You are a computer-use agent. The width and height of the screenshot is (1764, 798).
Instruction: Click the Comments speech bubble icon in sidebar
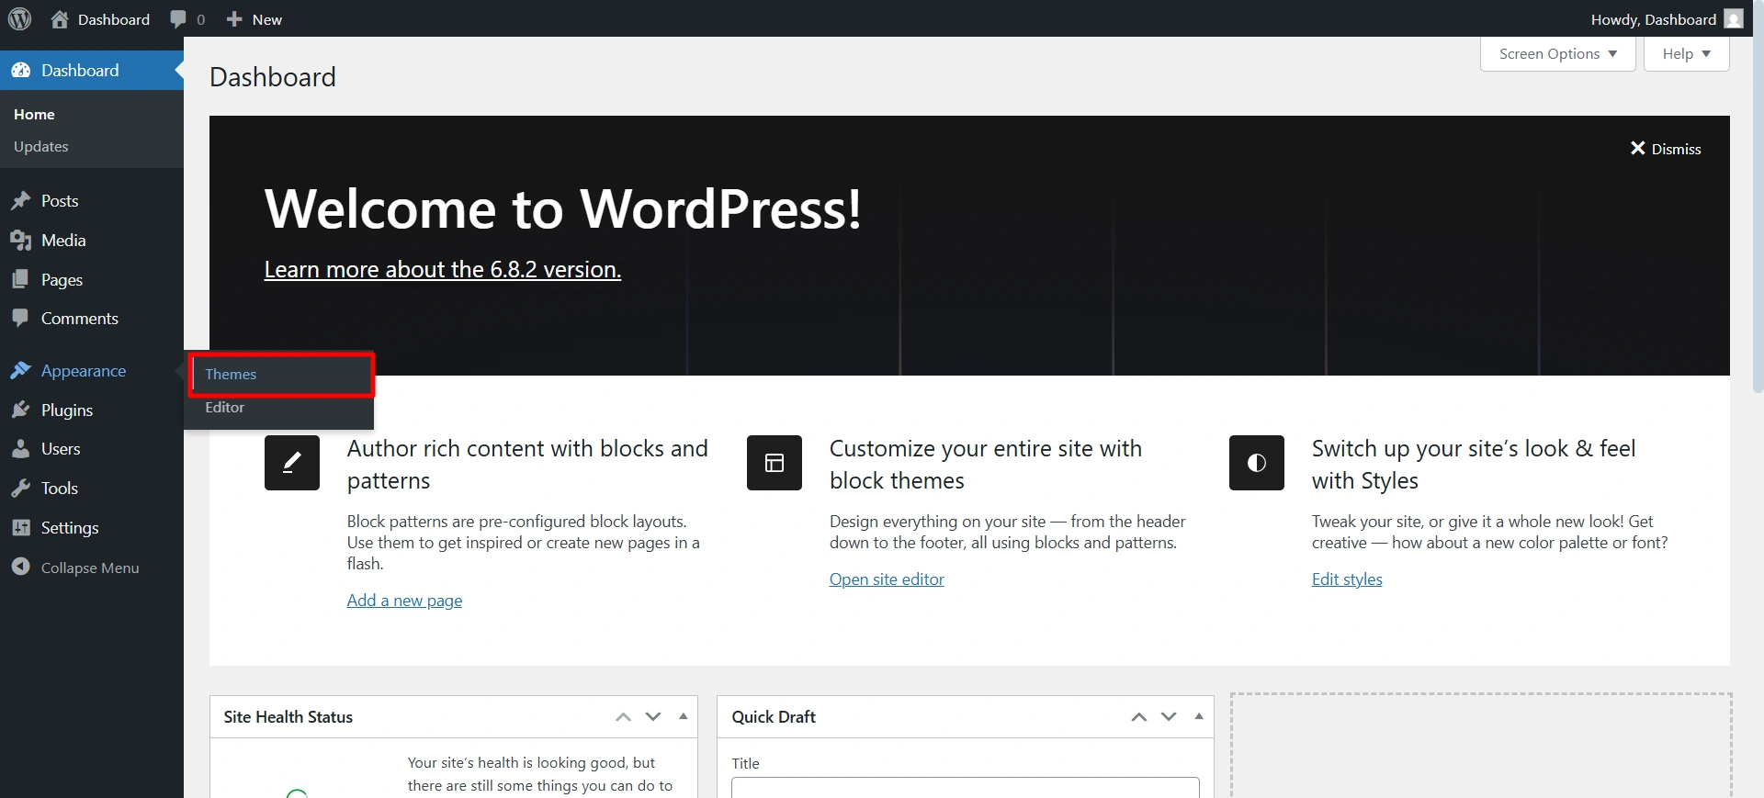[x=20, y=319]
